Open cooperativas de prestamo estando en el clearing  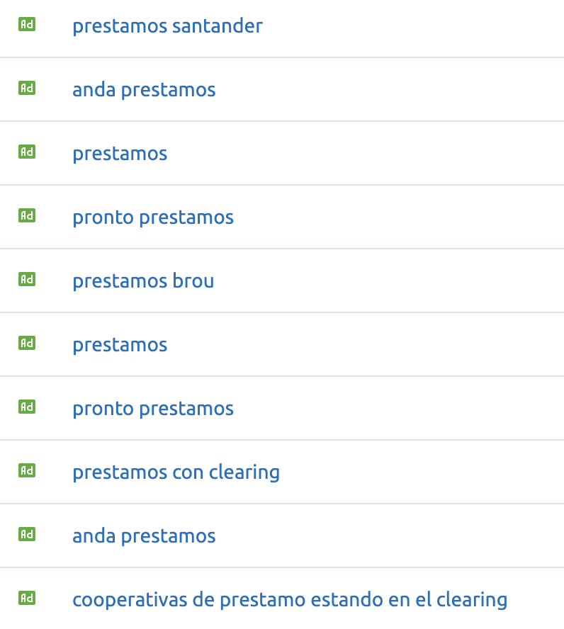tap(290, 600)
